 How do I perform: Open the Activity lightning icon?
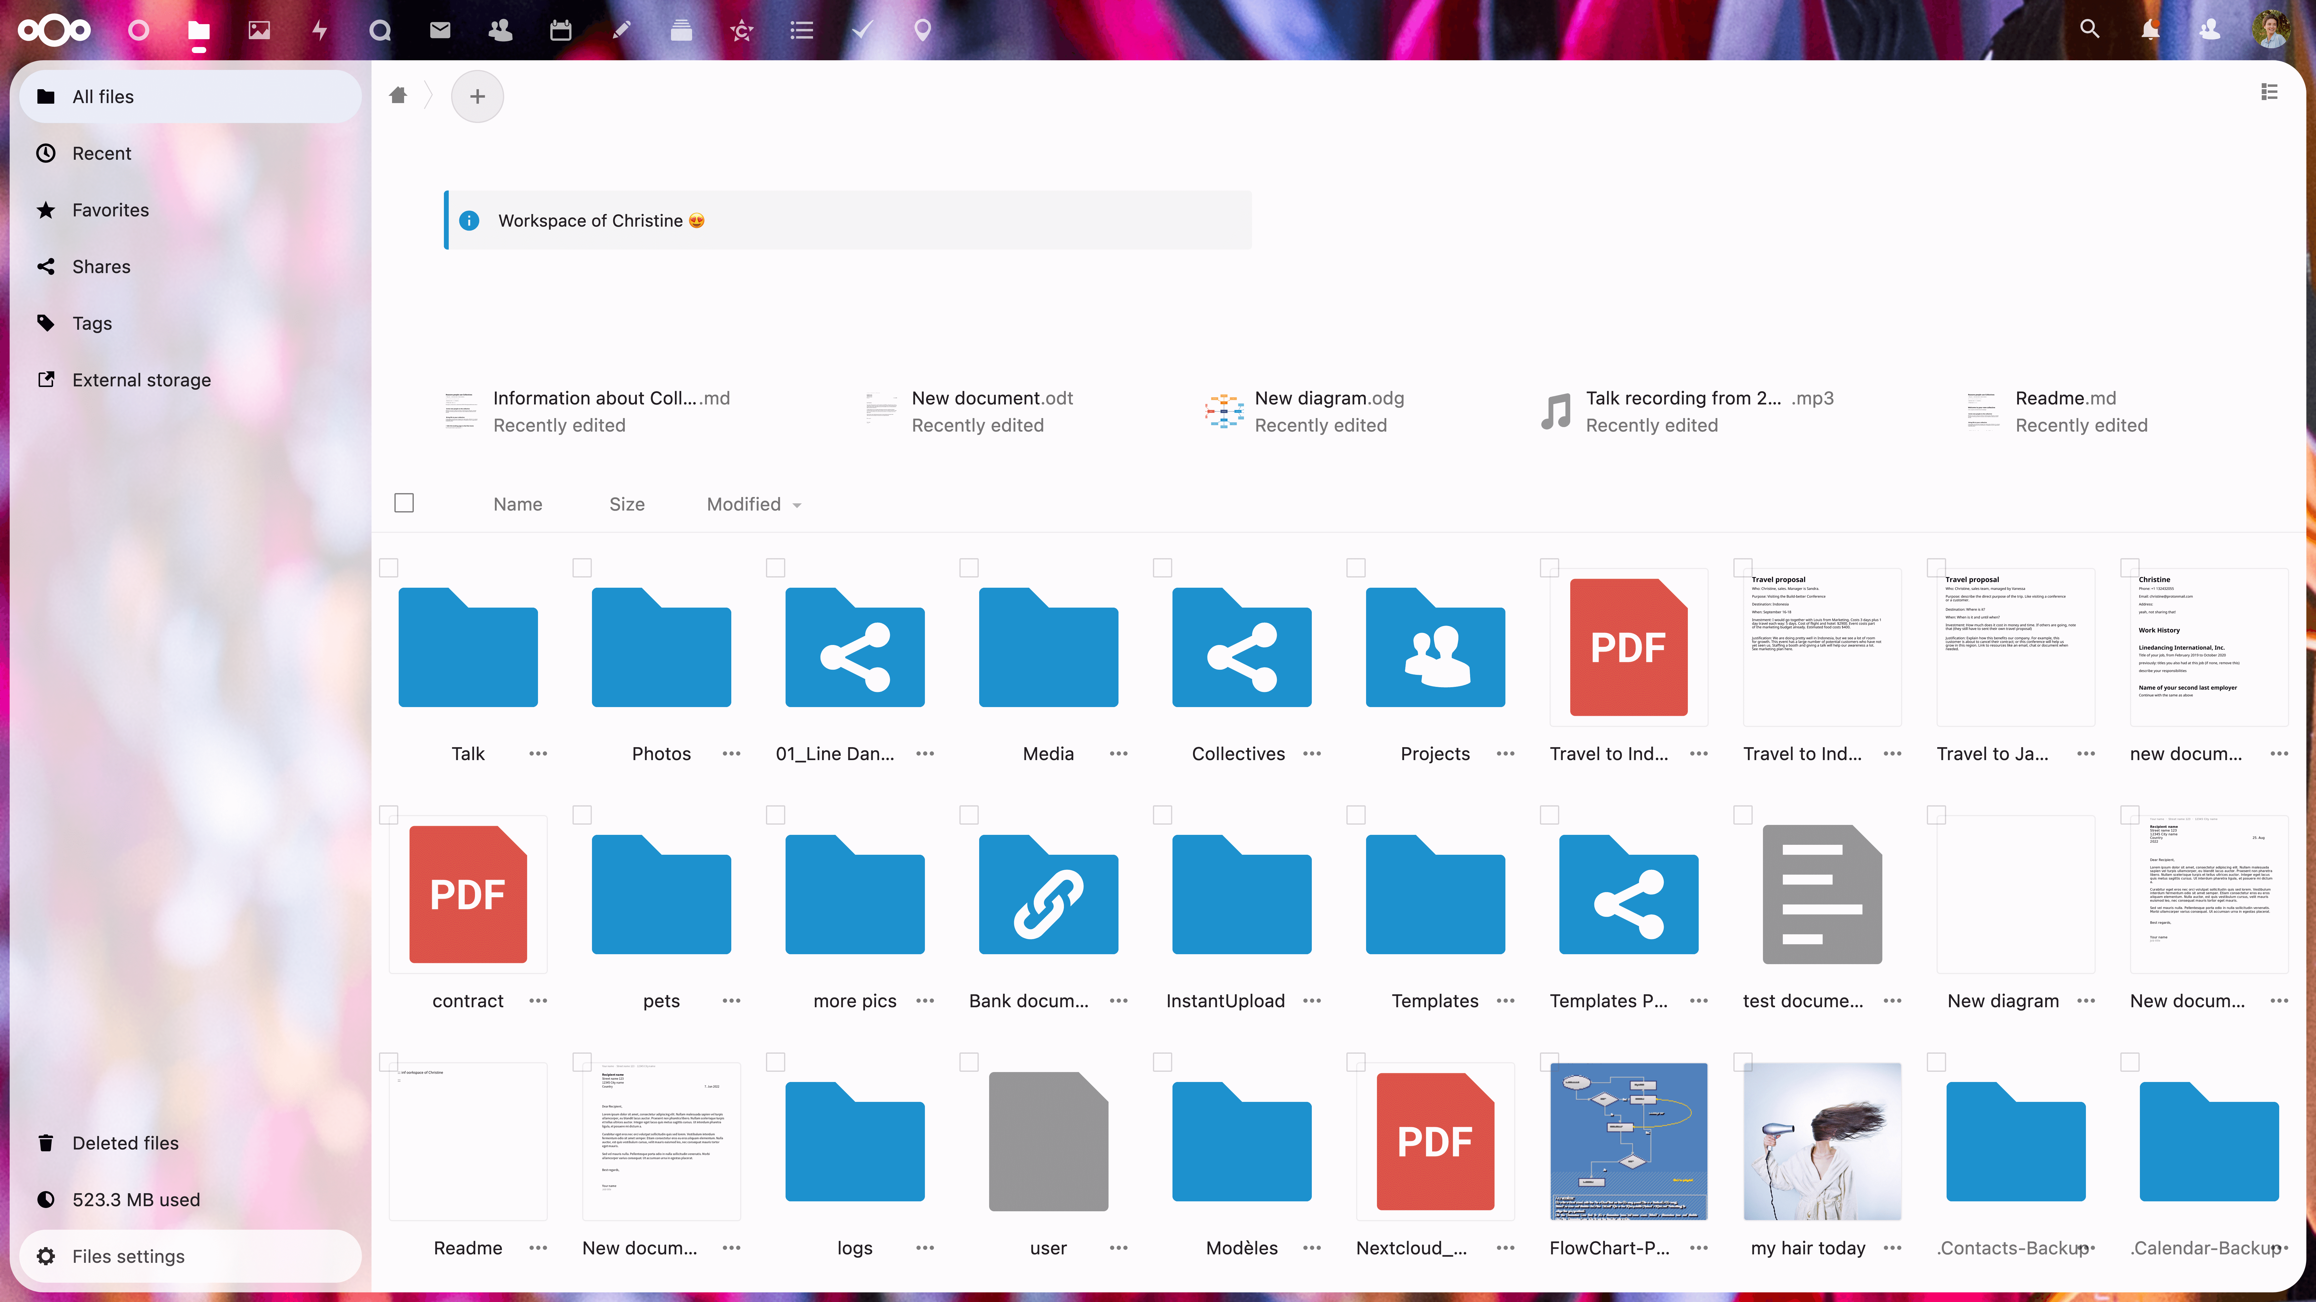[x=319, y=30]
